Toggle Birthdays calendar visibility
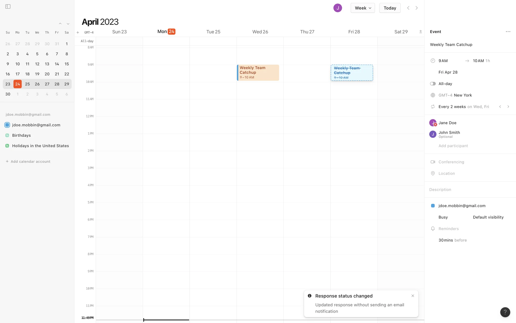Image resolution: width=516 pixels, height=323 pixels. click(7, 135)
